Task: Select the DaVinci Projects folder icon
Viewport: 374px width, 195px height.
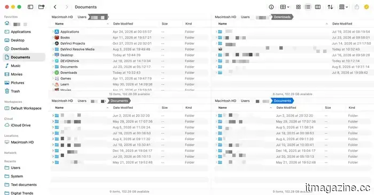Action: (57, 43)
